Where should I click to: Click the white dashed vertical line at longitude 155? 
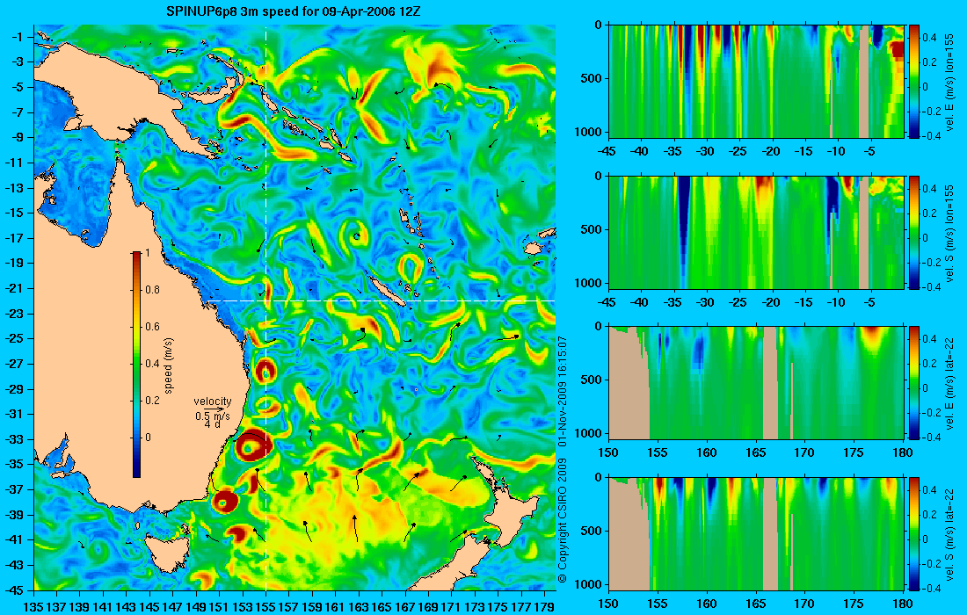point(265,307)
